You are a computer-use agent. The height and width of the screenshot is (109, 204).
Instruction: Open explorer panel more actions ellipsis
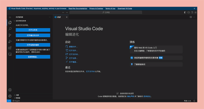(49, 17)
